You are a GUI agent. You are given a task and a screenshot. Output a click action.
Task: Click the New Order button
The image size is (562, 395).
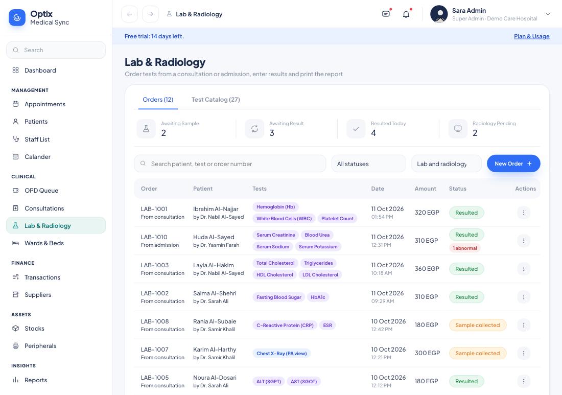click(513, 164)
